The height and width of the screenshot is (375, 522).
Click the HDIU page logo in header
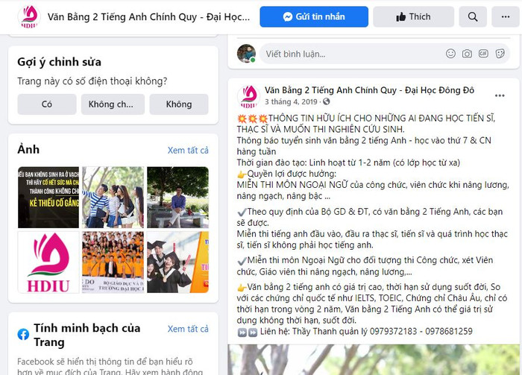tap(29, 16)
